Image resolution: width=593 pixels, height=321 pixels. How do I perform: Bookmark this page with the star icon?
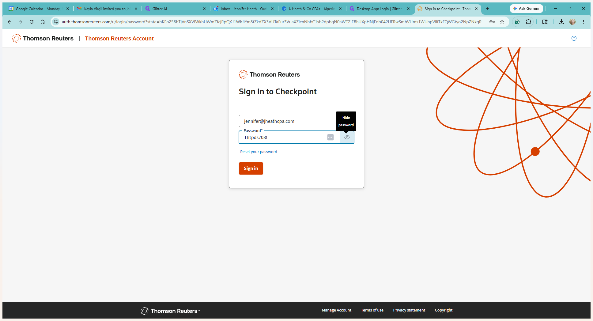(x=502, y=22)
